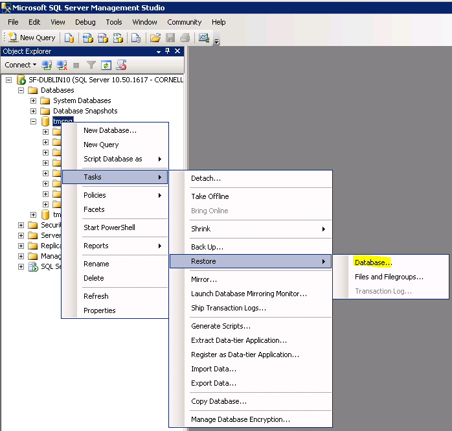Choose Ship Transaction Logs... option
The height and width of the screenshot is (431, 452).
point(251,308)
